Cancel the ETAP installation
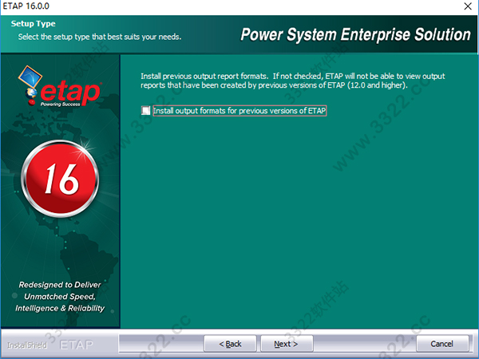The height and width of the screenshot is (359, 479). click(x=442, y=344)
